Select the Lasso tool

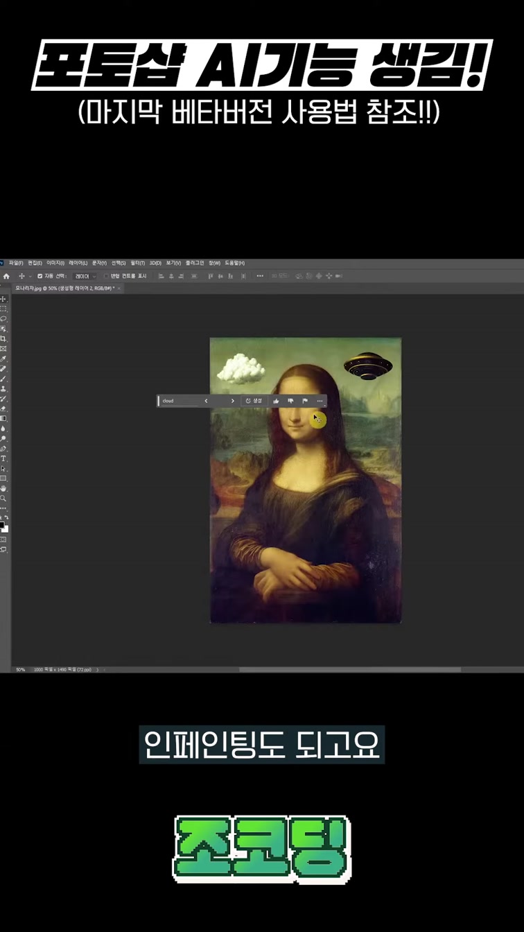3,318
